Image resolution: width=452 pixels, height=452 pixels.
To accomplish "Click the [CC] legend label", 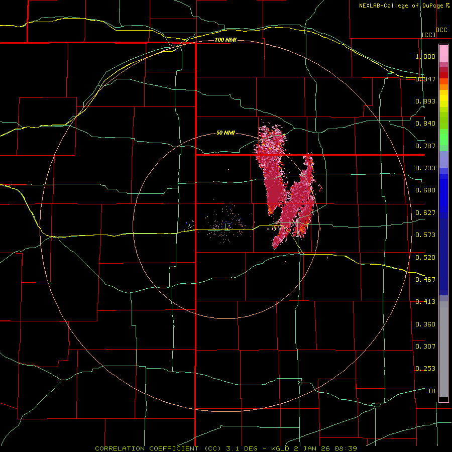I will (x=429, y=35).
